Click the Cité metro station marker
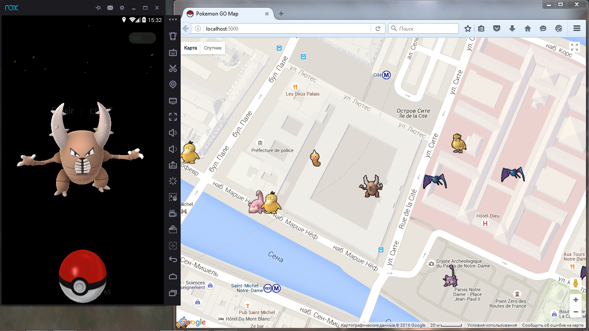589x331 pixels. 386,75
